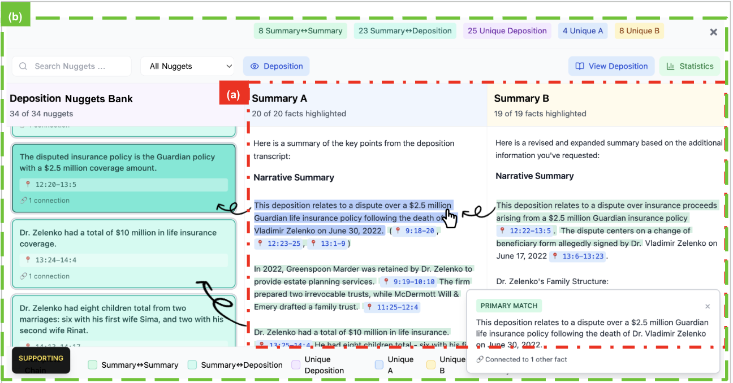Screen dimensions: 733x383
Task: Open the Statistics panel
Action: pos(689,66)
